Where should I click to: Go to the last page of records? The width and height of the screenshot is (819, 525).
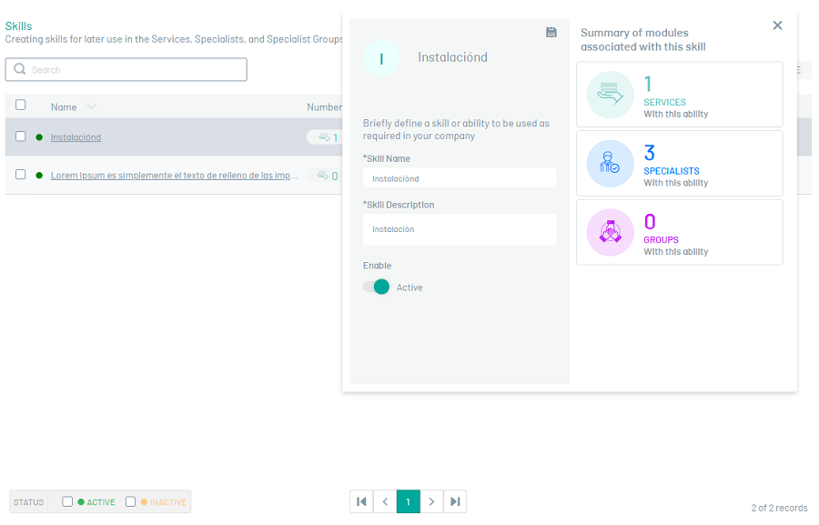pyautogui.click(x=455, y=501)
